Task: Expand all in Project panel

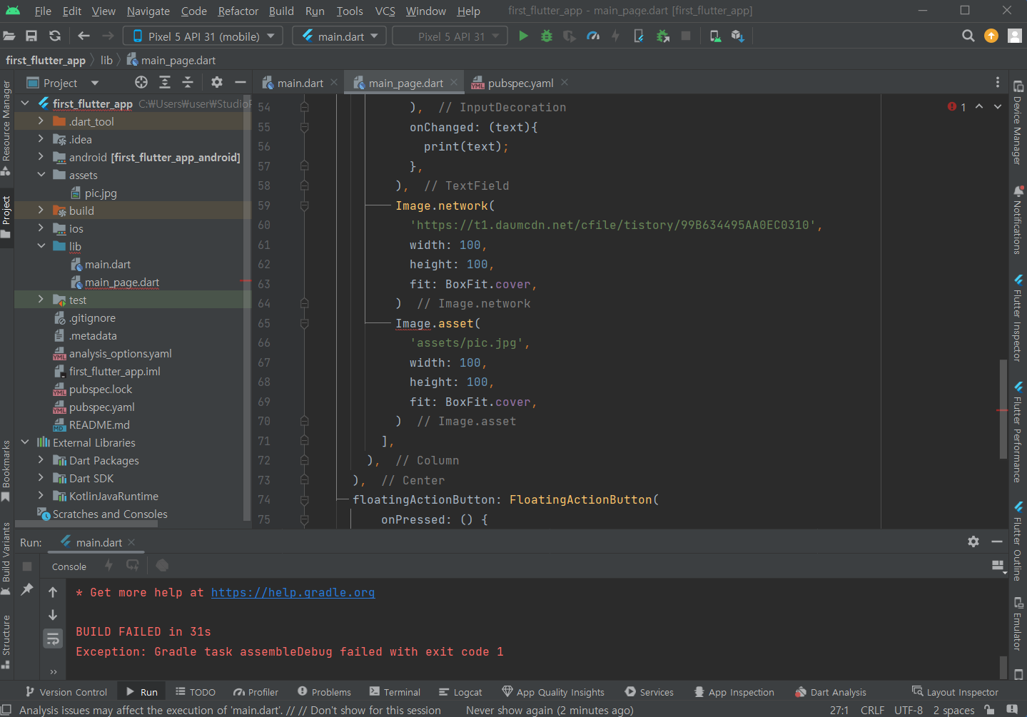Action: [x=165, y=83]
